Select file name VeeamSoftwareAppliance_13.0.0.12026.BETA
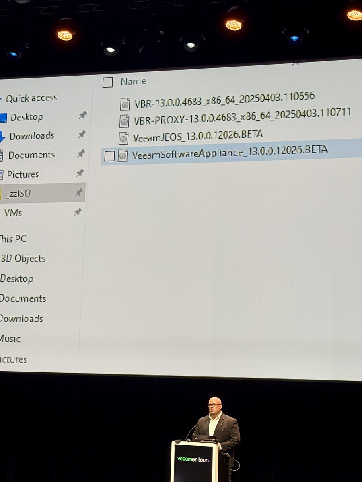362x482 pixels. coord(230,152)
